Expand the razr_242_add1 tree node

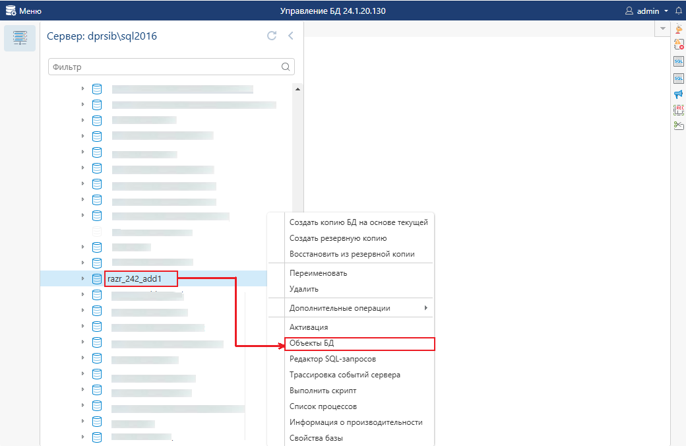tap(82, 278)
